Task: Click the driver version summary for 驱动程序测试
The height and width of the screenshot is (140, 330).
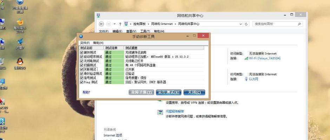Action: 157,57
